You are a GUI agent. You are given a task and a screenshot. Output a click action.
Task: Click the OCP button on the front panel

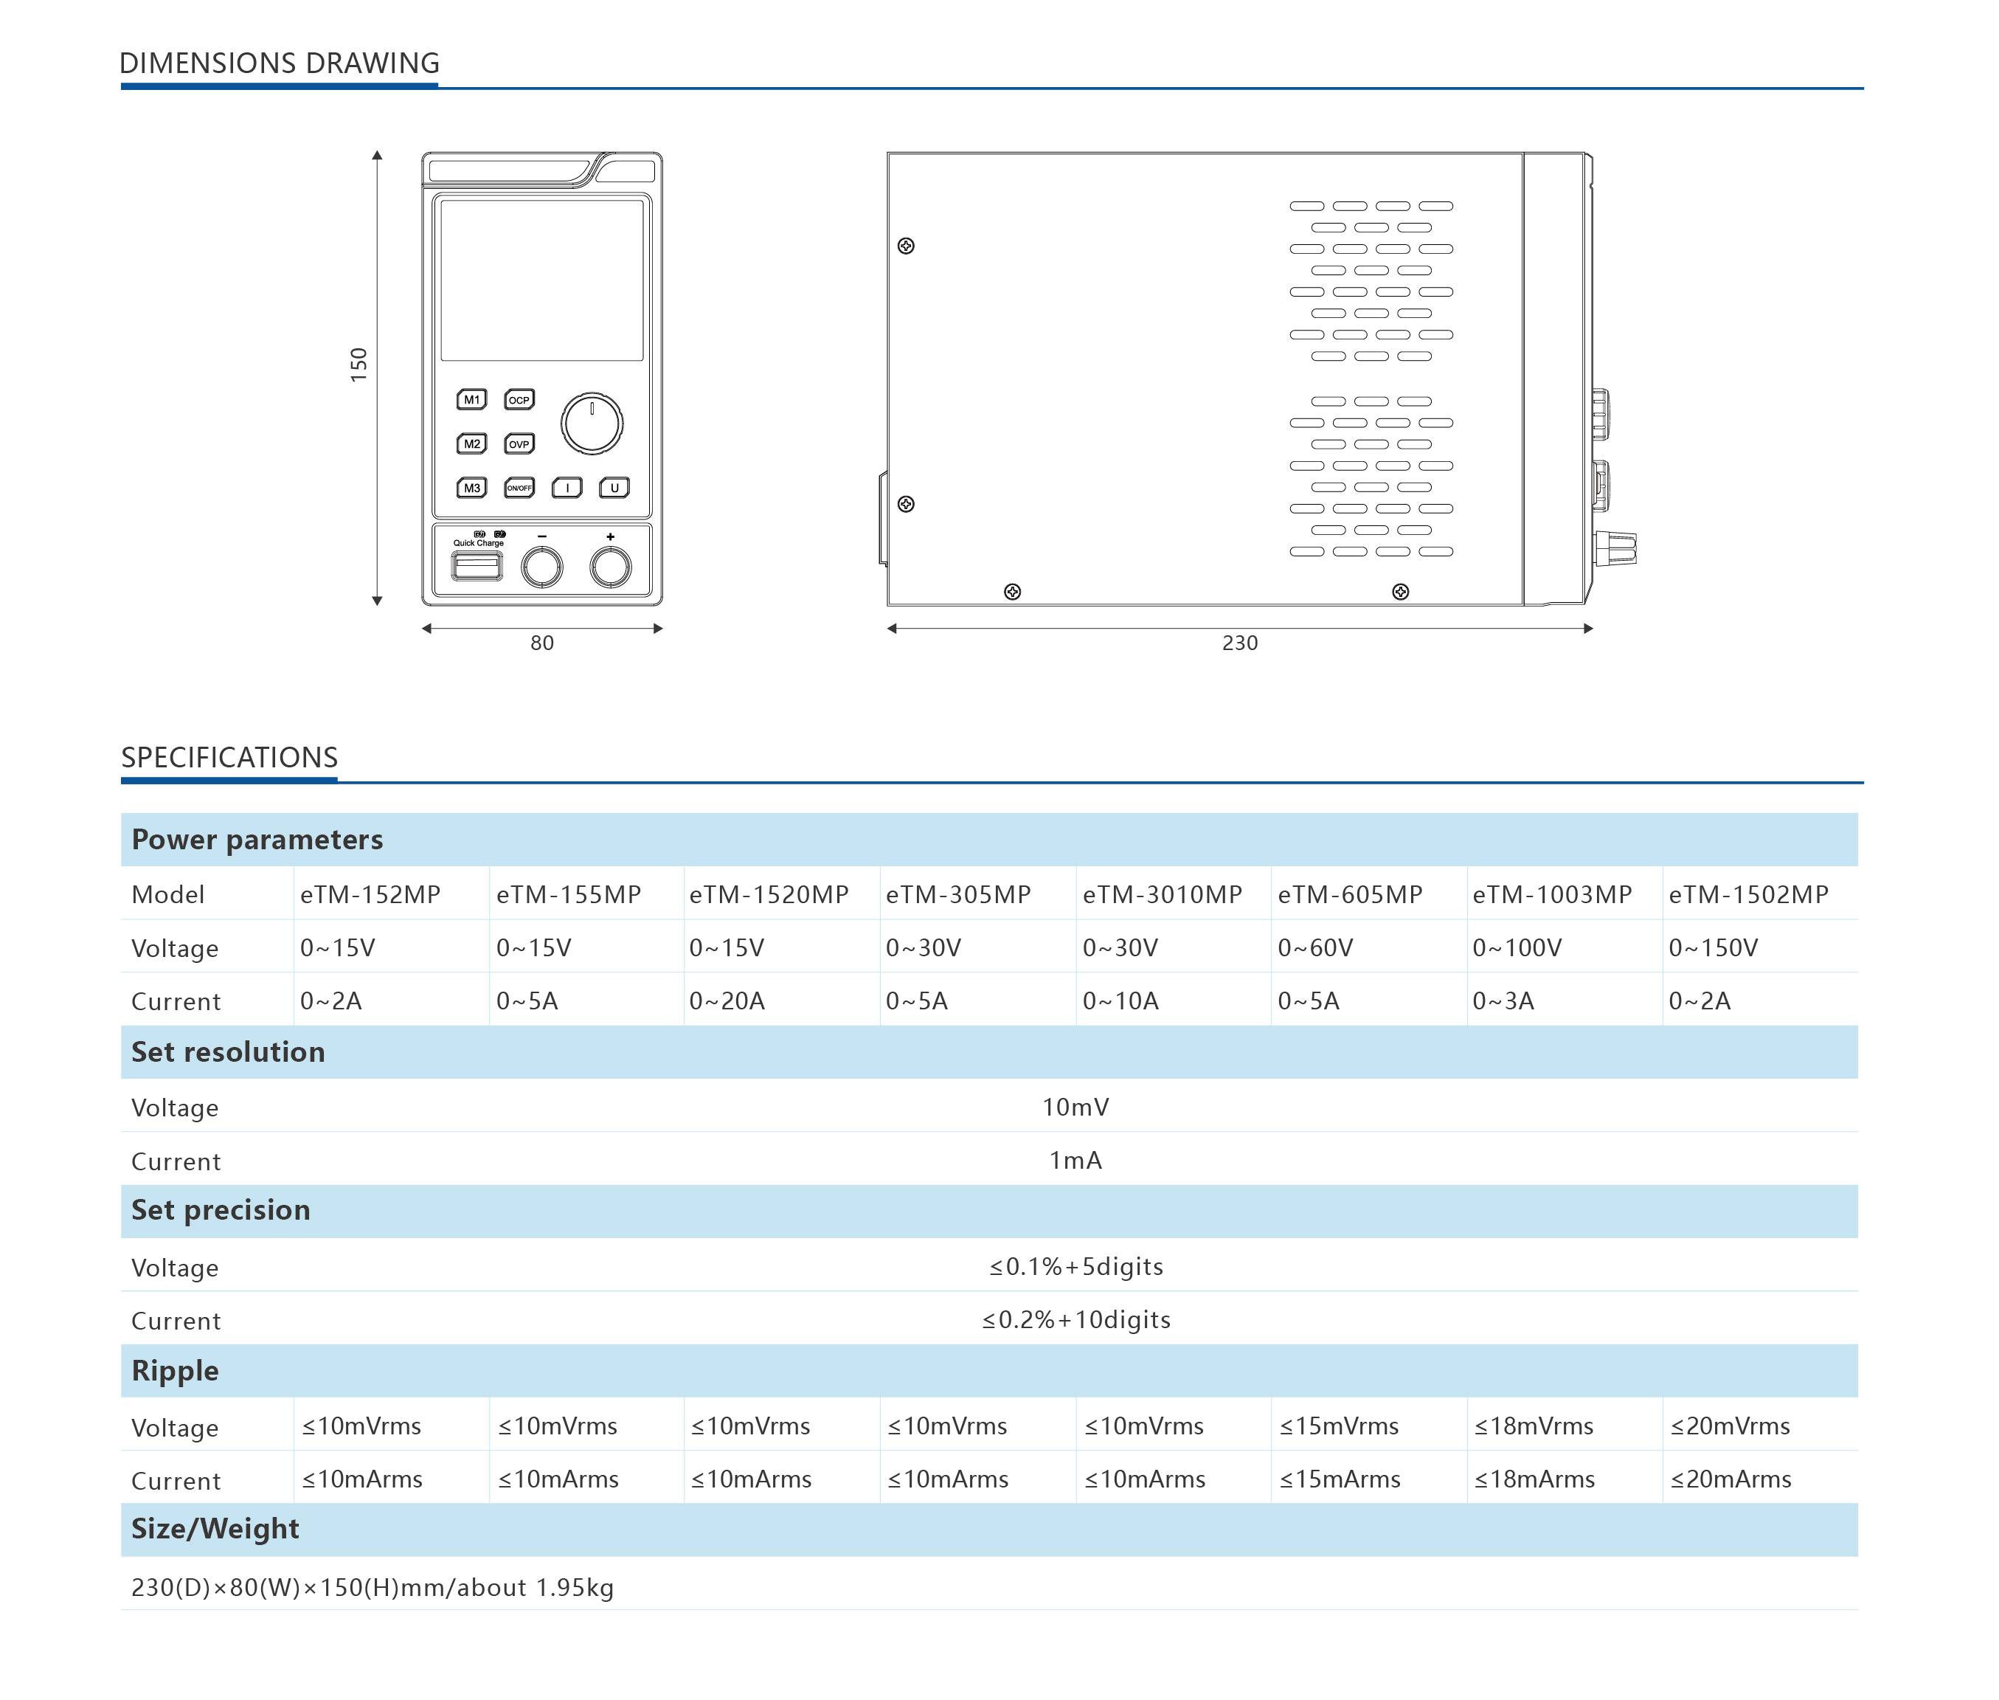[519, 399]
